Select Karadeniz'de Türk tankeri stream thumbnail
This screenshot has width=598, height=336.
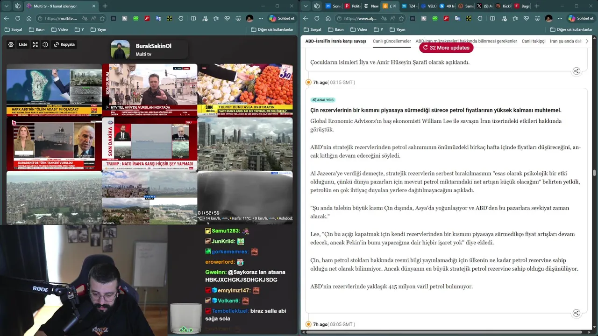[x=54, y=144]
